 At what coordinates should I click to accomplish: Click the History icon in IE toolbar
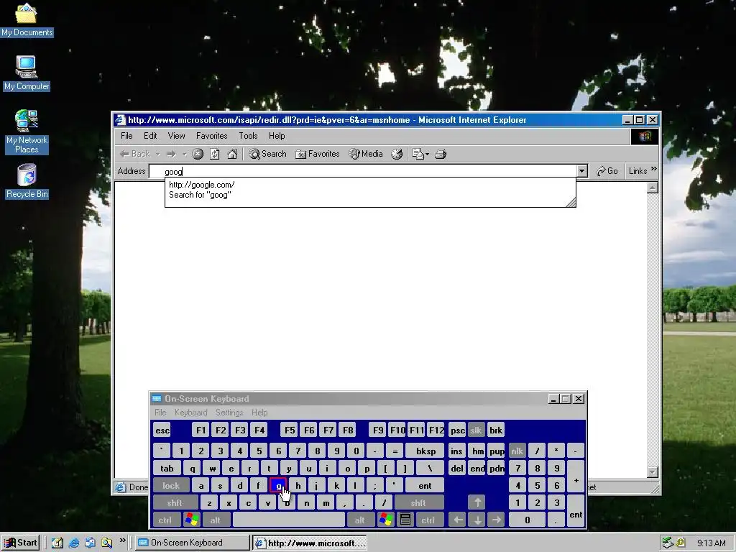coord(397,154)
